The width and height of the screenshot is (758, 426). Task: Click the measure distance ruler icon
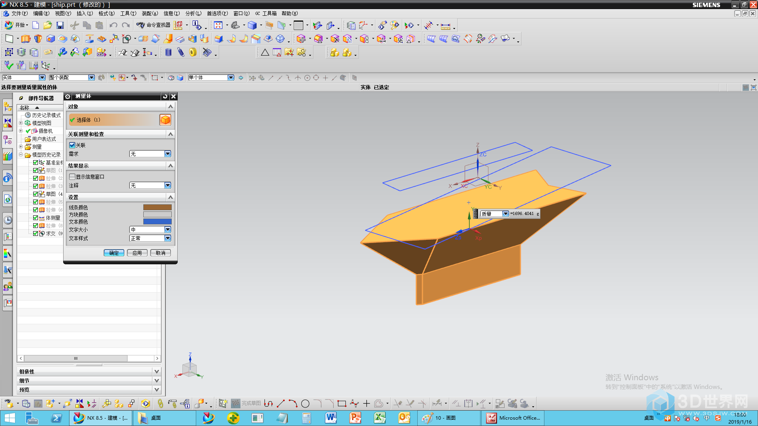coord(445,26)
